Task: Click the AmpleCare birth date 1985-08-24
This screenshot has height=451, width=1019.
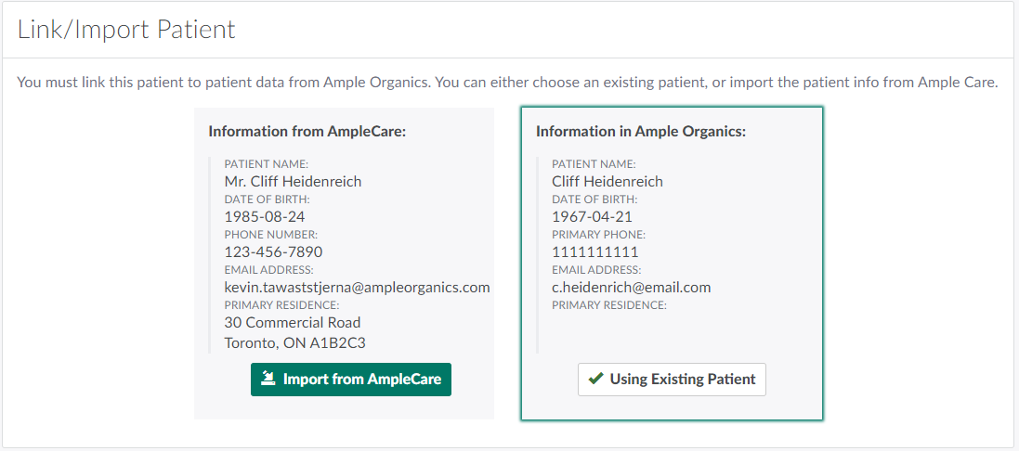Action: pyautogui.click(x=264, y=216)
